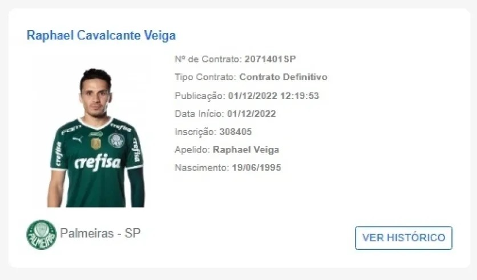Select birth date 19/06/1995
The image size is (477, 280).
click(x=256, y=167)
